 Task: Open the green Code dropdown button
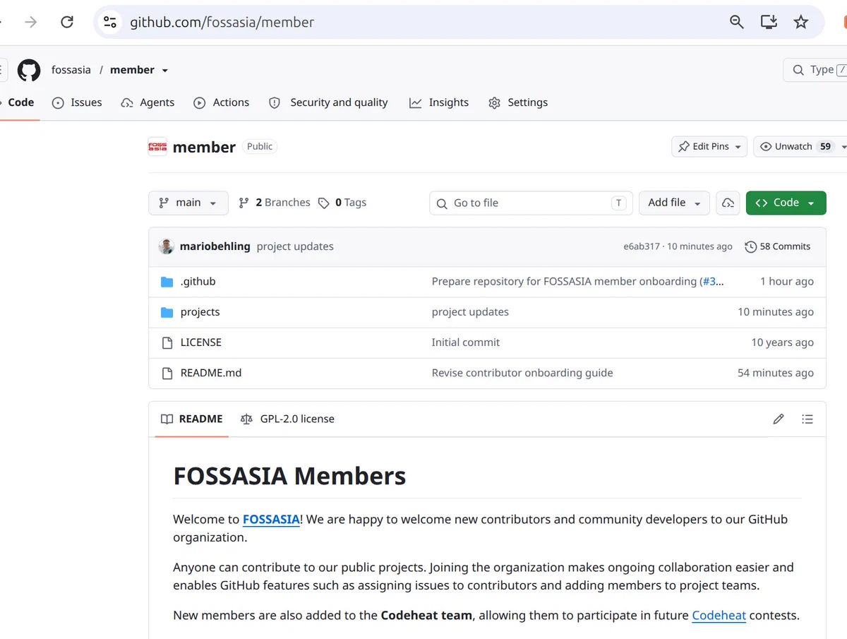(x=786, y=203)
